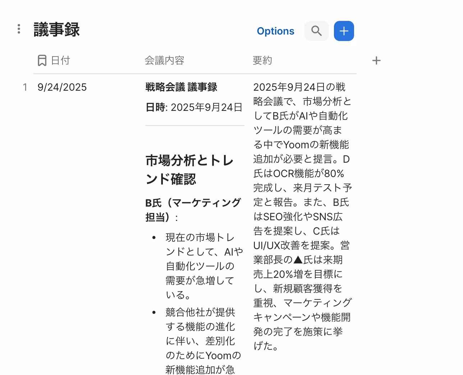Add a new record with blue plus button
The height and width of the screenshot is (375, 463).
tap(344, 31)
